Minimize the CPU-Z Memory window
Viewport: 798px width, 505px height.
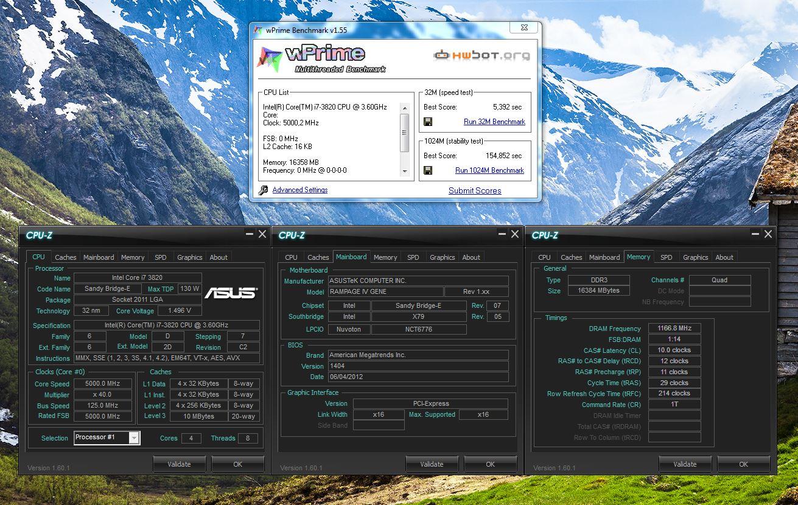[x=755, y=234]
